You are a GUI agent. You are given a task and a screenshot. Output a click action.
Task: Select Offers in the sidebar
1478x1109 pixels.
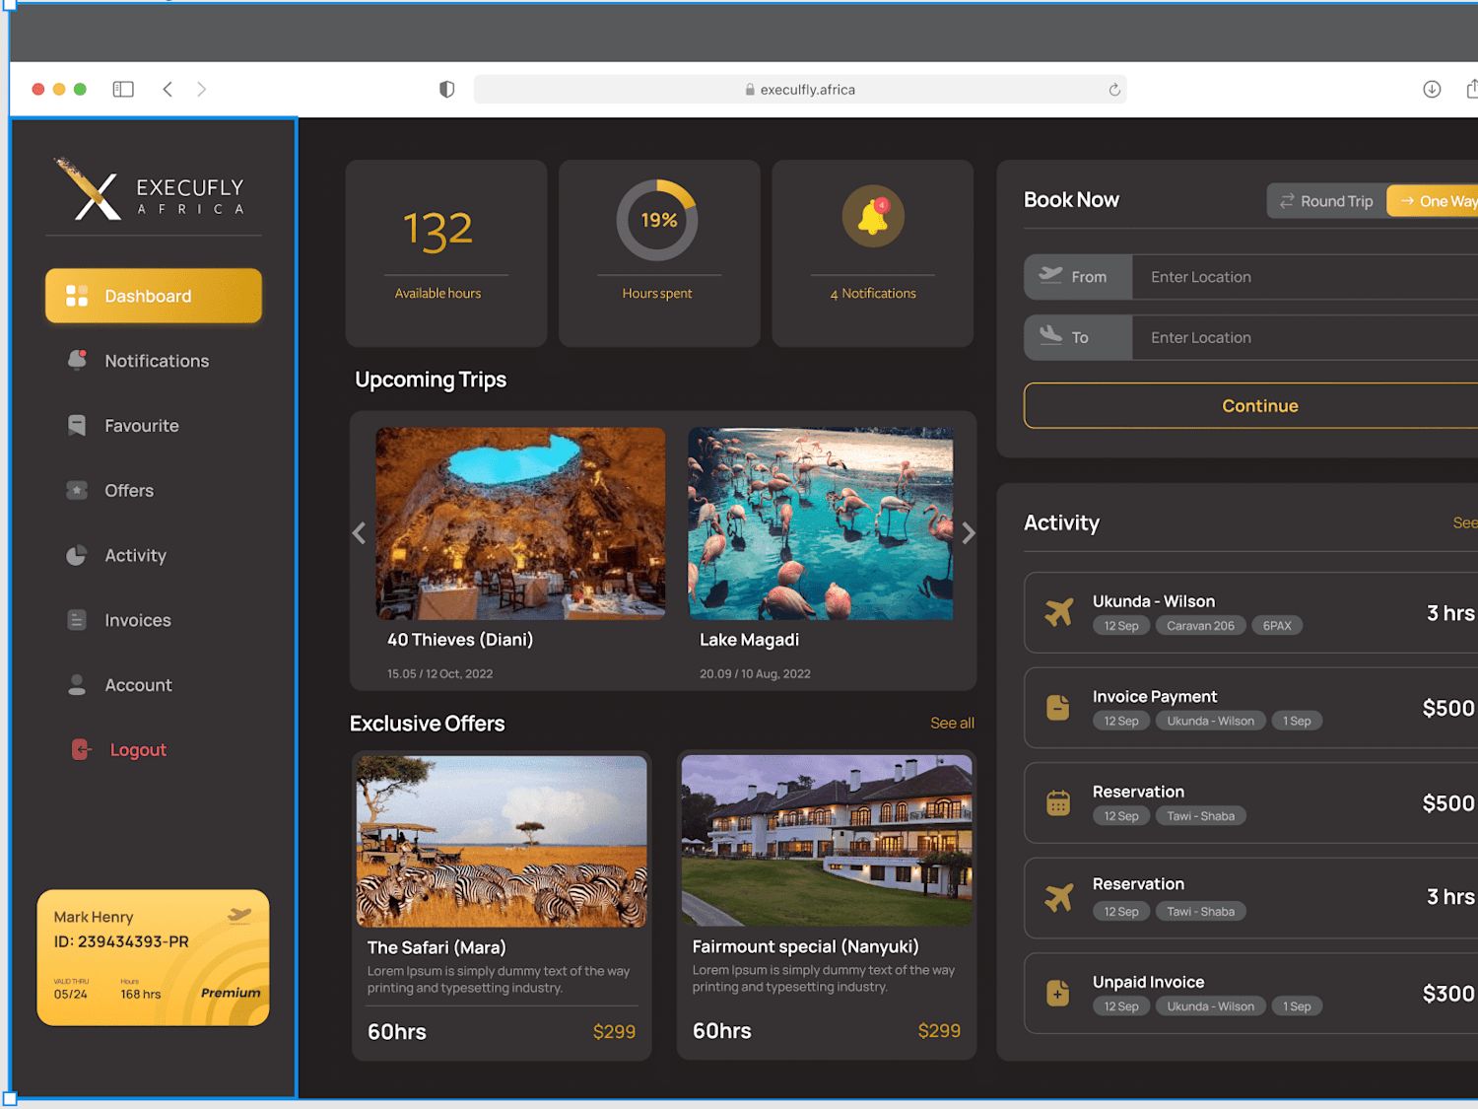click(129, 491)
